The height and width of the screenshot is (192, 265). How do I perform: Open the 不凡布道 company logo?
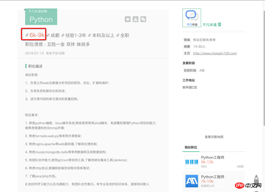(x=192, y=18)
